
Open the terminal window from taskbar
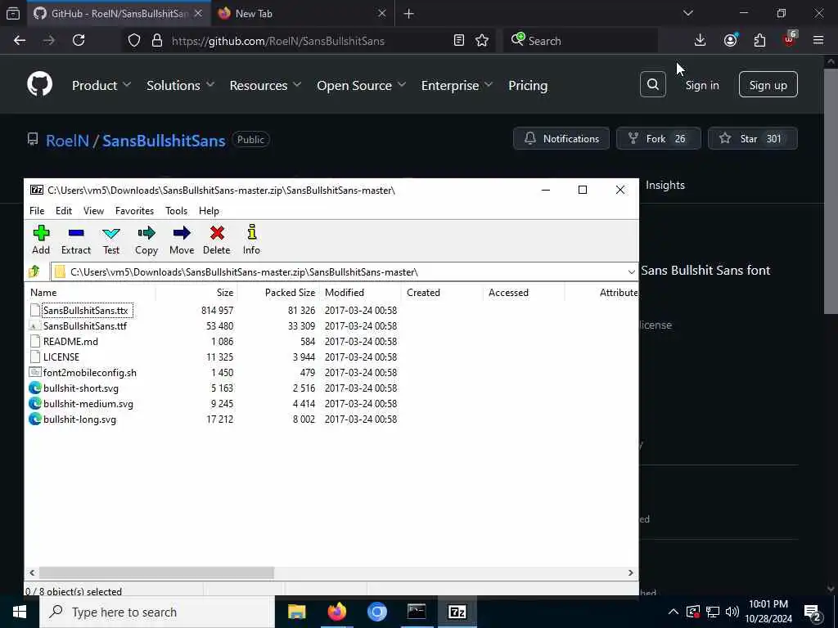tap(417, 612)
